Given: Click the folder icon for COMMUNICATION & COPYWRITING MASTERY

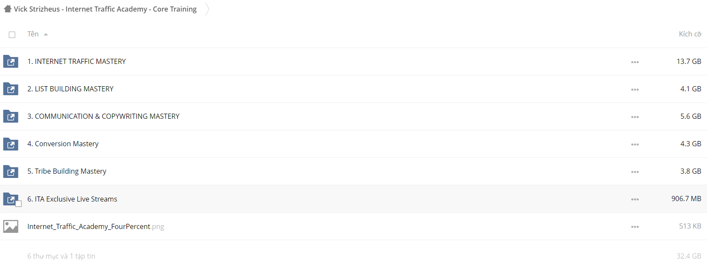Looking at the screenshot, I should click(11, 116).
